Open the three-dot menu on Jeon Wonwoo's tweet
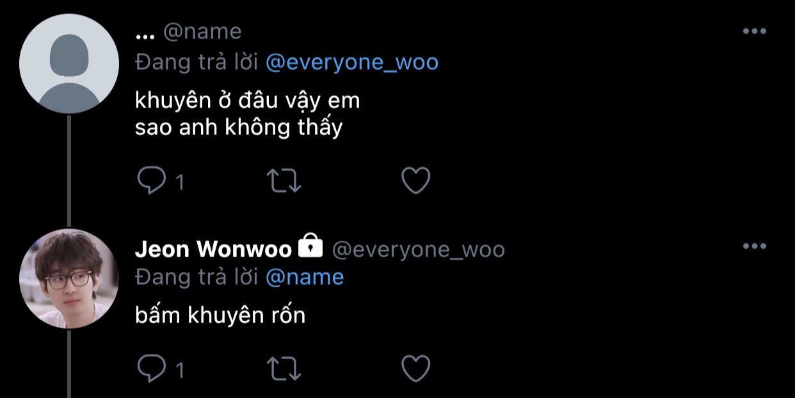This screenshot has height=398, width=795. pyautogui.click(x=754, y=246)
